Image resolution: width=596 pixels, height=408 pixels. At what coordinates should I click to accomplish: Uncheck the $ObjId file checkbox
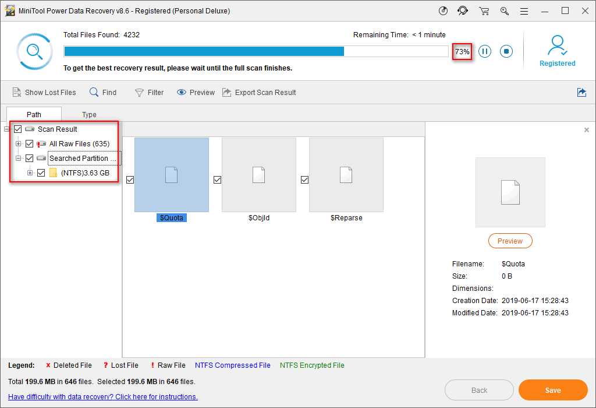point(218,180)
